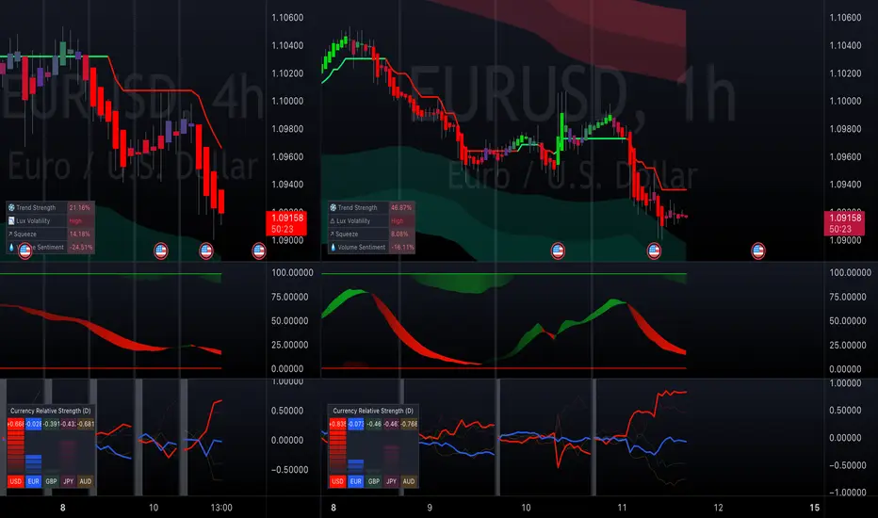Open US flag event below latest 4h red candles
878x518 pixels.
206,251
